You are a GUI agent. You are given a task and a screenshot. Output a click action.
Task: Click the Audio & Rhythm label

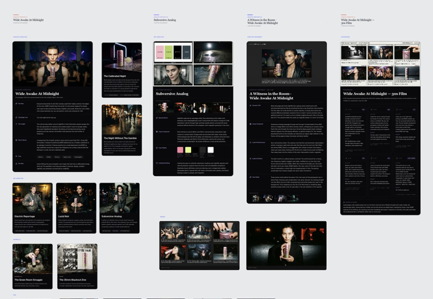258,159
